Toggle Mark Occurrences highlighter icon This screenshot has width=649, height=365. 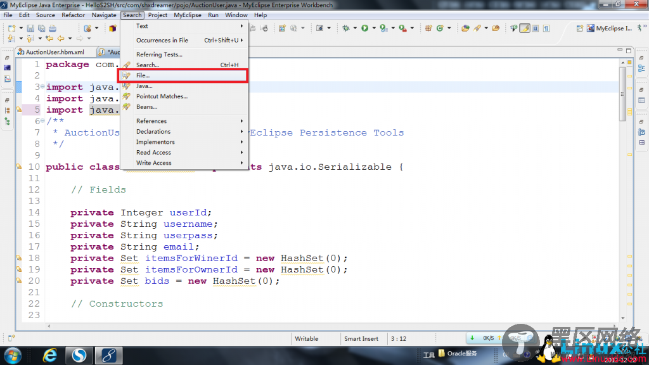click(524, 28)
